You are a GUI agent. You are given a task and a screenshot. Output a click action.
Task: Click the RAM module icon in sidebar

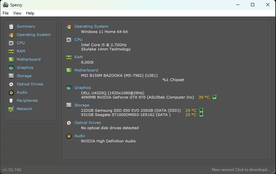[x=11, y=51]
